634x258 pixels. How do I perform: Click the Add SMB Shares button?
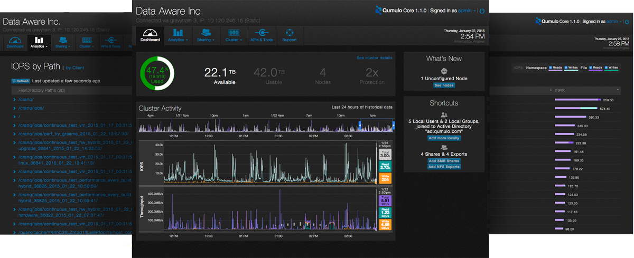tap(444, 160)
